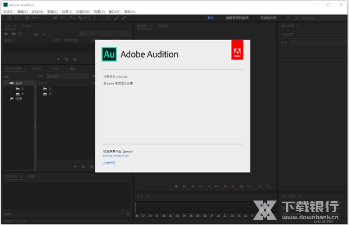Switch to Waveform editor view

point(13,18)
